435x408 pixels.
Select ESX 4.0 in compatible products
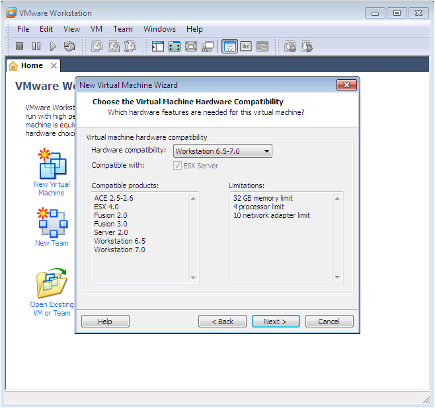106,207
